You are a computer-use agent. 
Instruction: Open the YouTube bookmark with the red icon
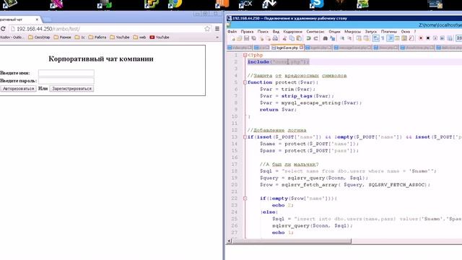pos(160,38)
